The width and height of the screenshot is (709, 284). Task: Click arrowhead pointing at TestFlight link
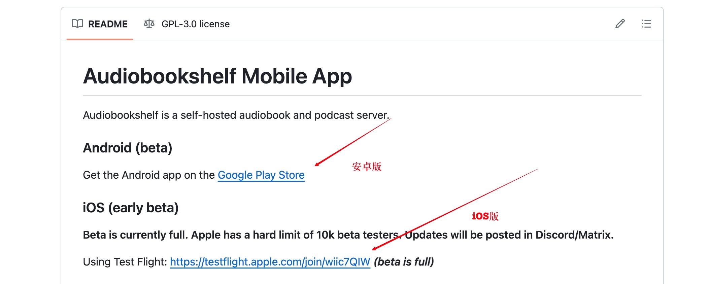[x=374, y=249]
